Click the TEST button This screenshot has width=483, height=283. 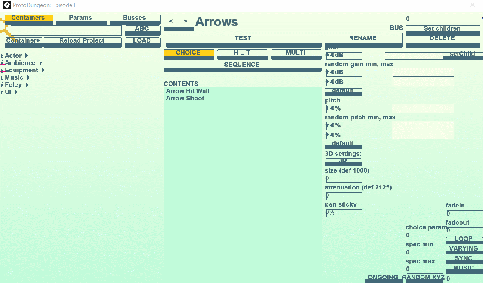[243, 40]
